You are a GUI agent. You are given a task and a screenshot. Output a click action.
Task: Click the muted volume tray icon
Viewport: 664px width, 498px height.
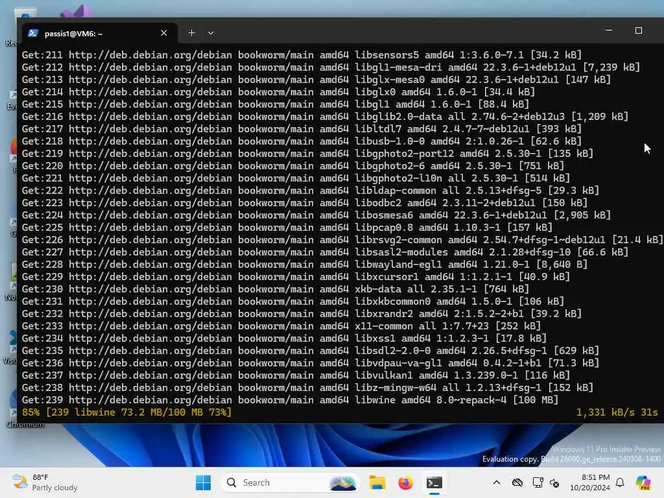click(x=554, y=482)
